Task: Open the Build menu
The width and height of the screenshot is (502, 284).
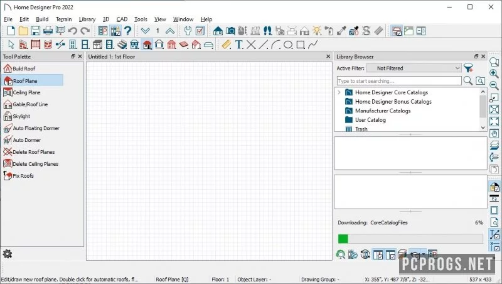Action: tap(42, 19)
